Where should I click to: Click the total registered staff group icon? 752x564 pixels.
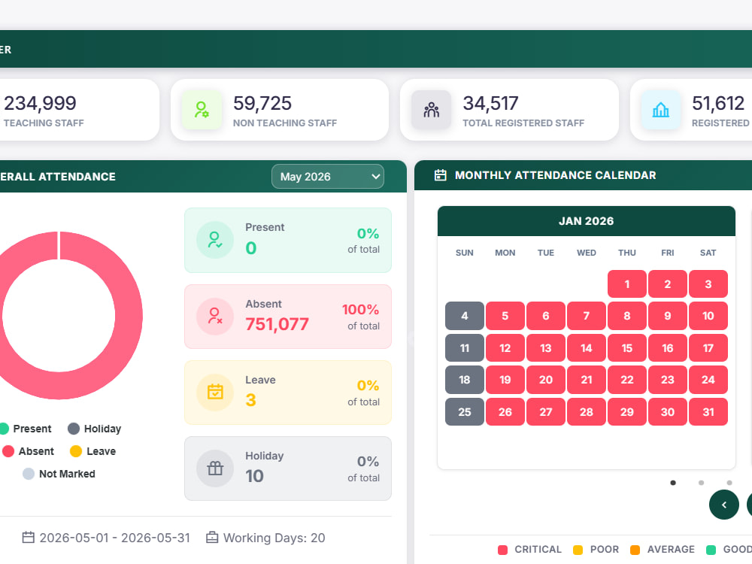431,110
